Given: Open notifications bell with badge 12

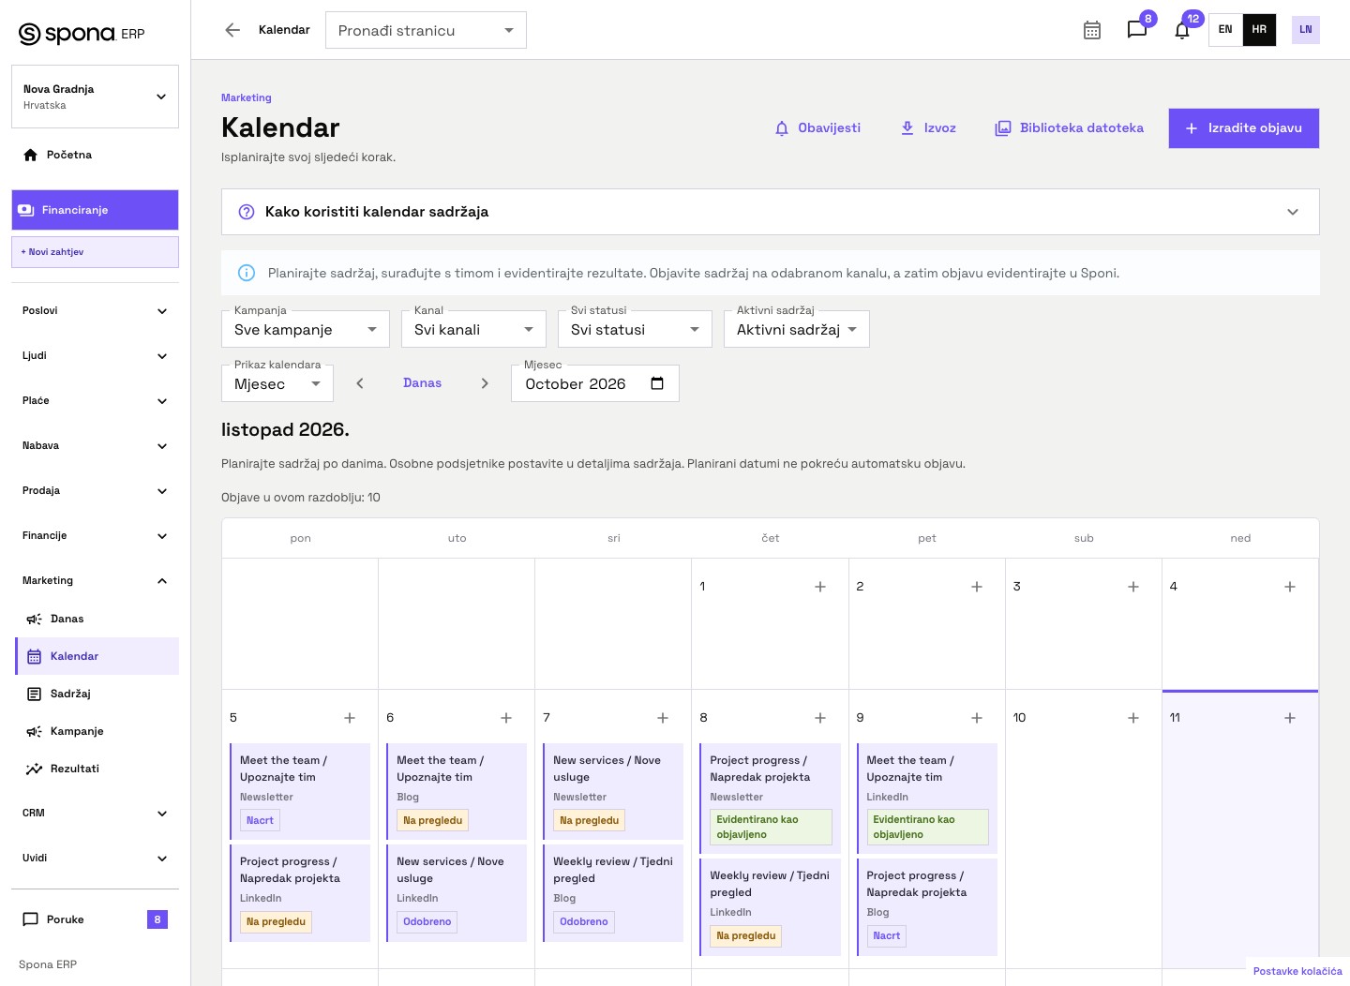Looking at the screenshot, I should click(x=1182, y=30).
